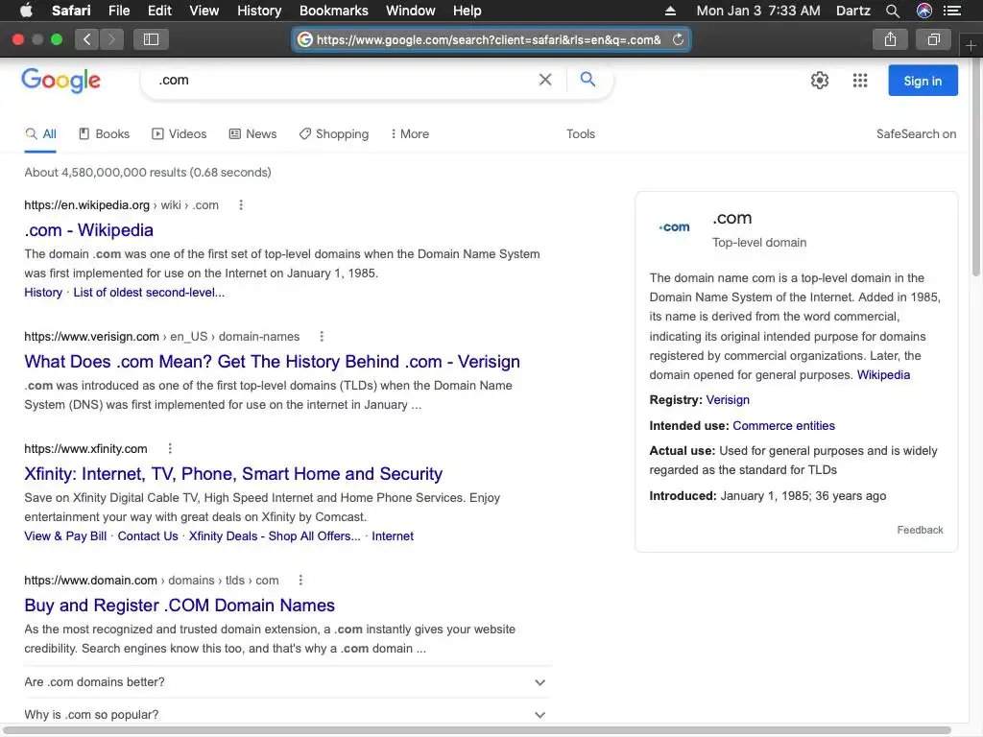
Task: Go back with Safari's back arrow
Action: click(87, 39)
